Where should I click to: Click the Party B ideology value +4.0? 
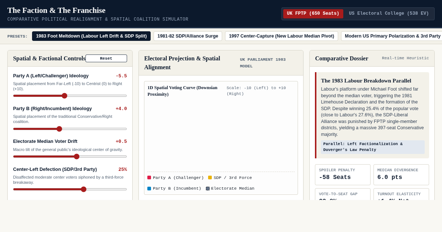(121, 109)
